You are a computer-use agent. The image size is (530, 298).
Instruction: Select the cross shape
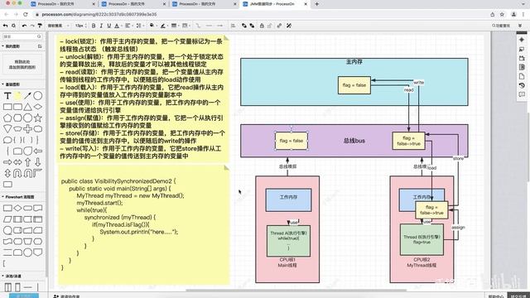tap(27, 129)
